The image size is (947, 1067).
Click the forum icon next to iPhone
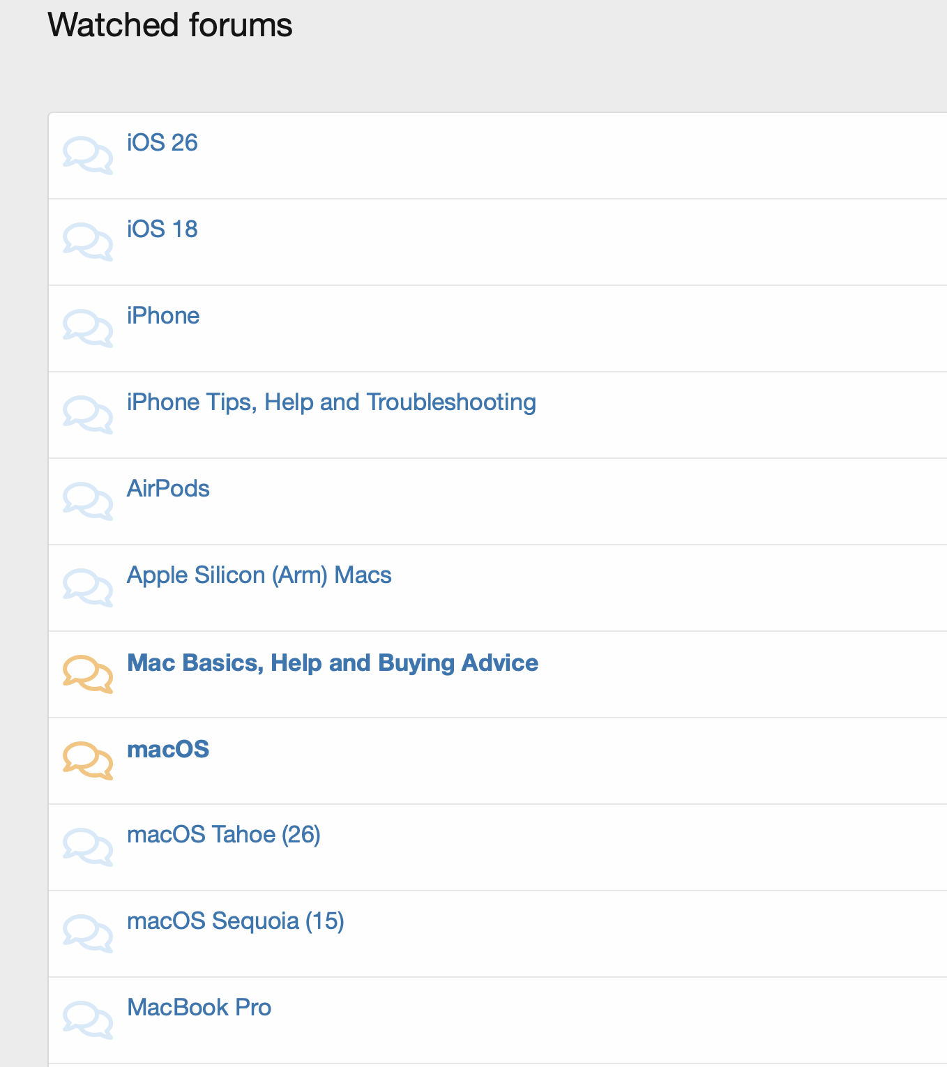(88, 328)
